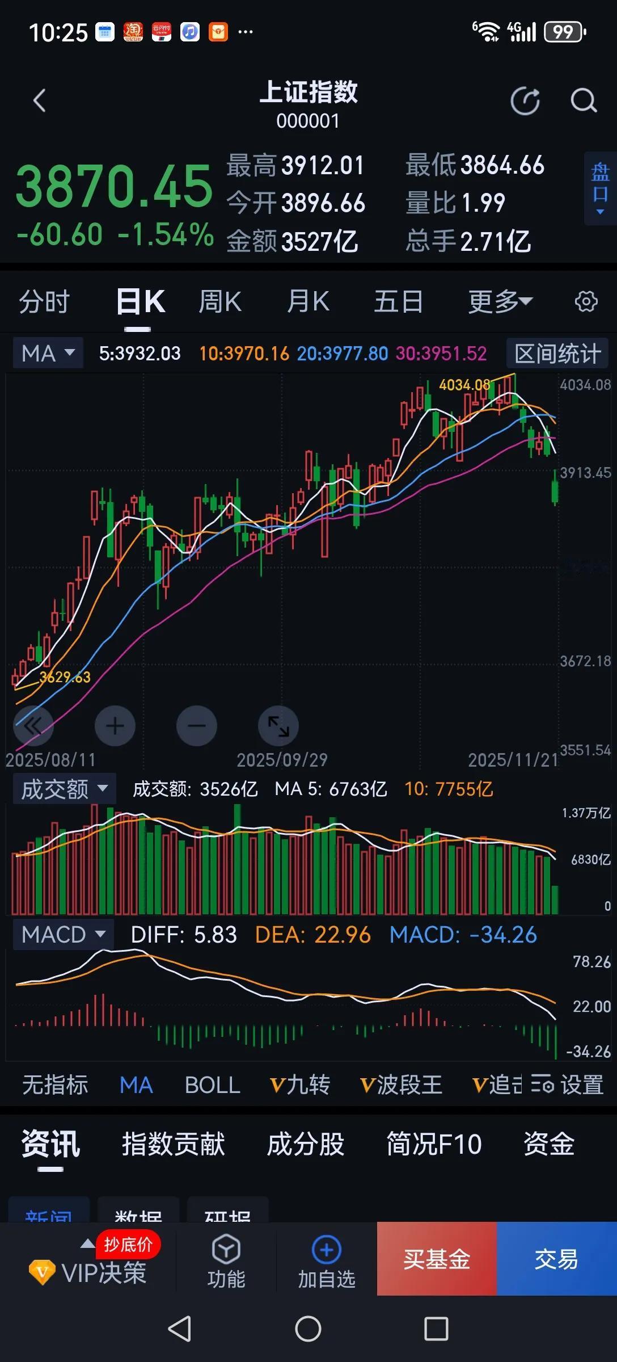
Task: Tap Android home circle button
Action: tap(308, 1329)
